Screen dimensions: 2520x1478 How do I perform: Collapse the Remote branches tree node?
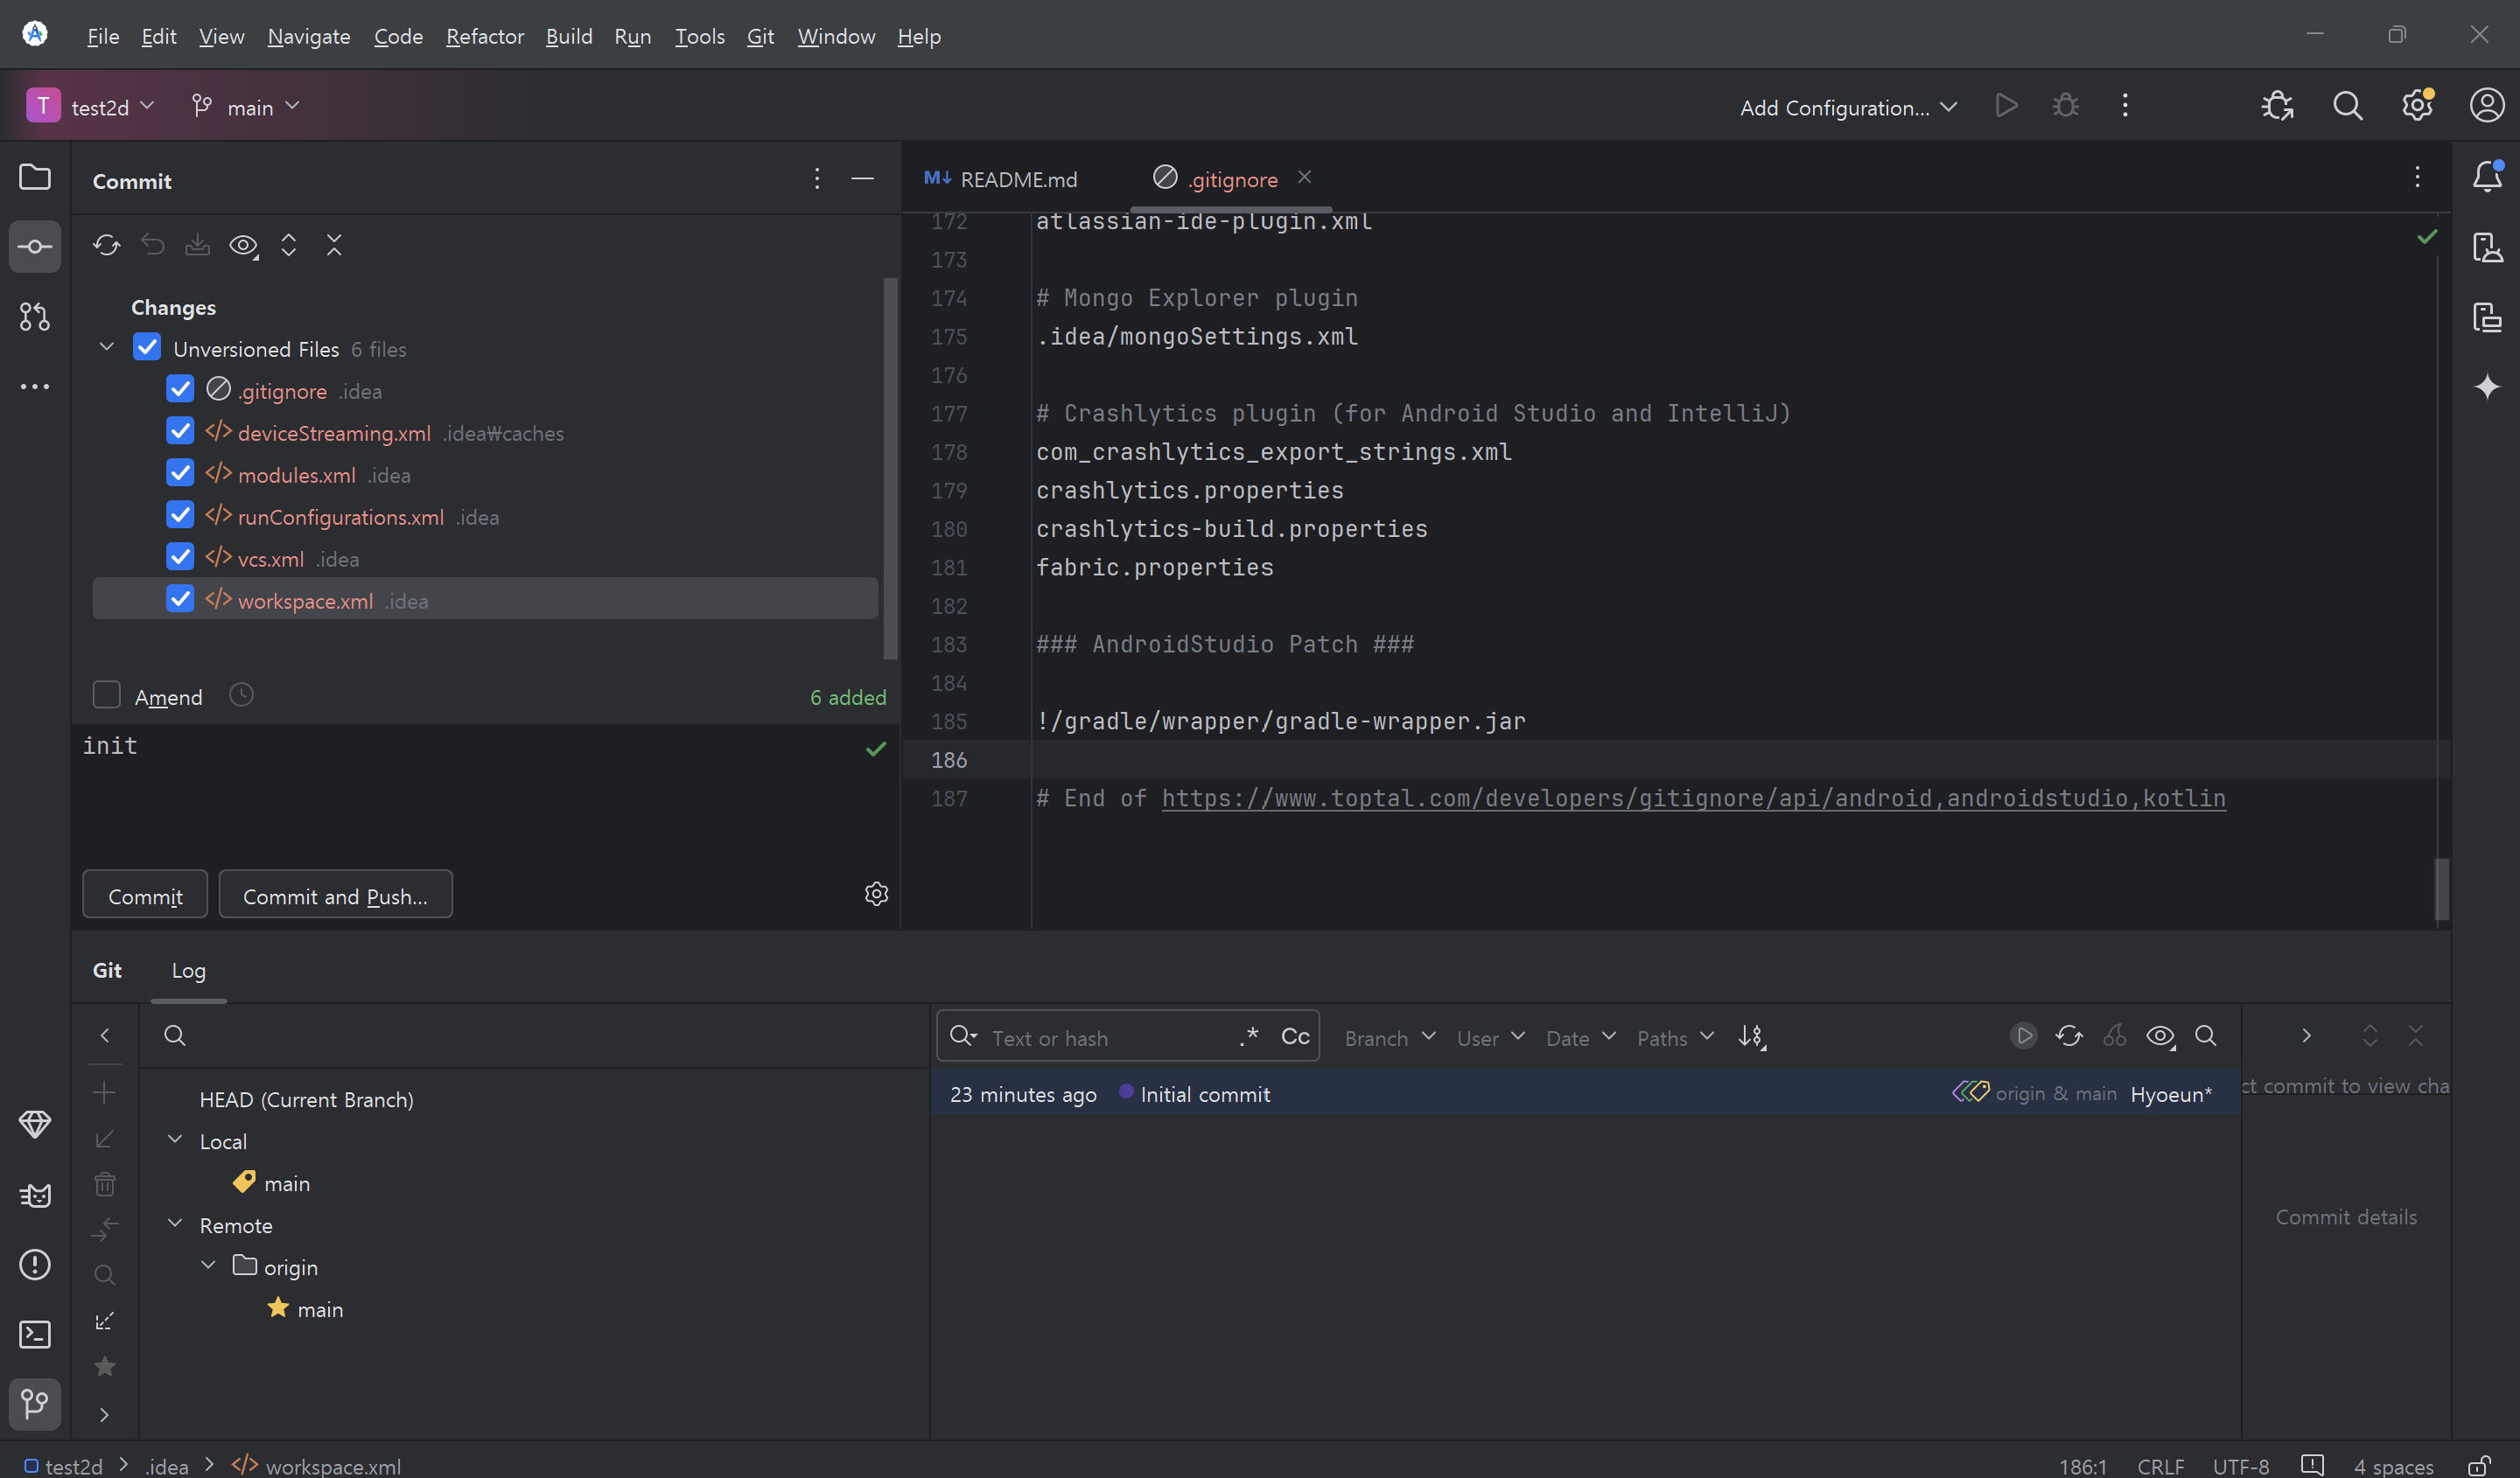pyautogui.click(x=175, y=1224)
